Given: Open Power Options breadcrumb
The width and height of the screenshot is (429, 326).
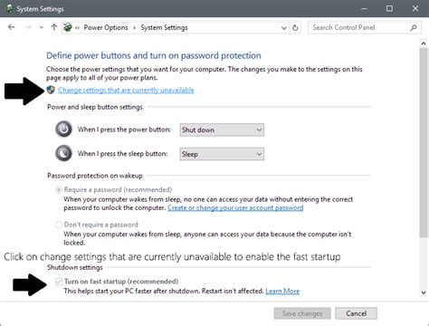Looking at the screenshot, I should point(106,27).
